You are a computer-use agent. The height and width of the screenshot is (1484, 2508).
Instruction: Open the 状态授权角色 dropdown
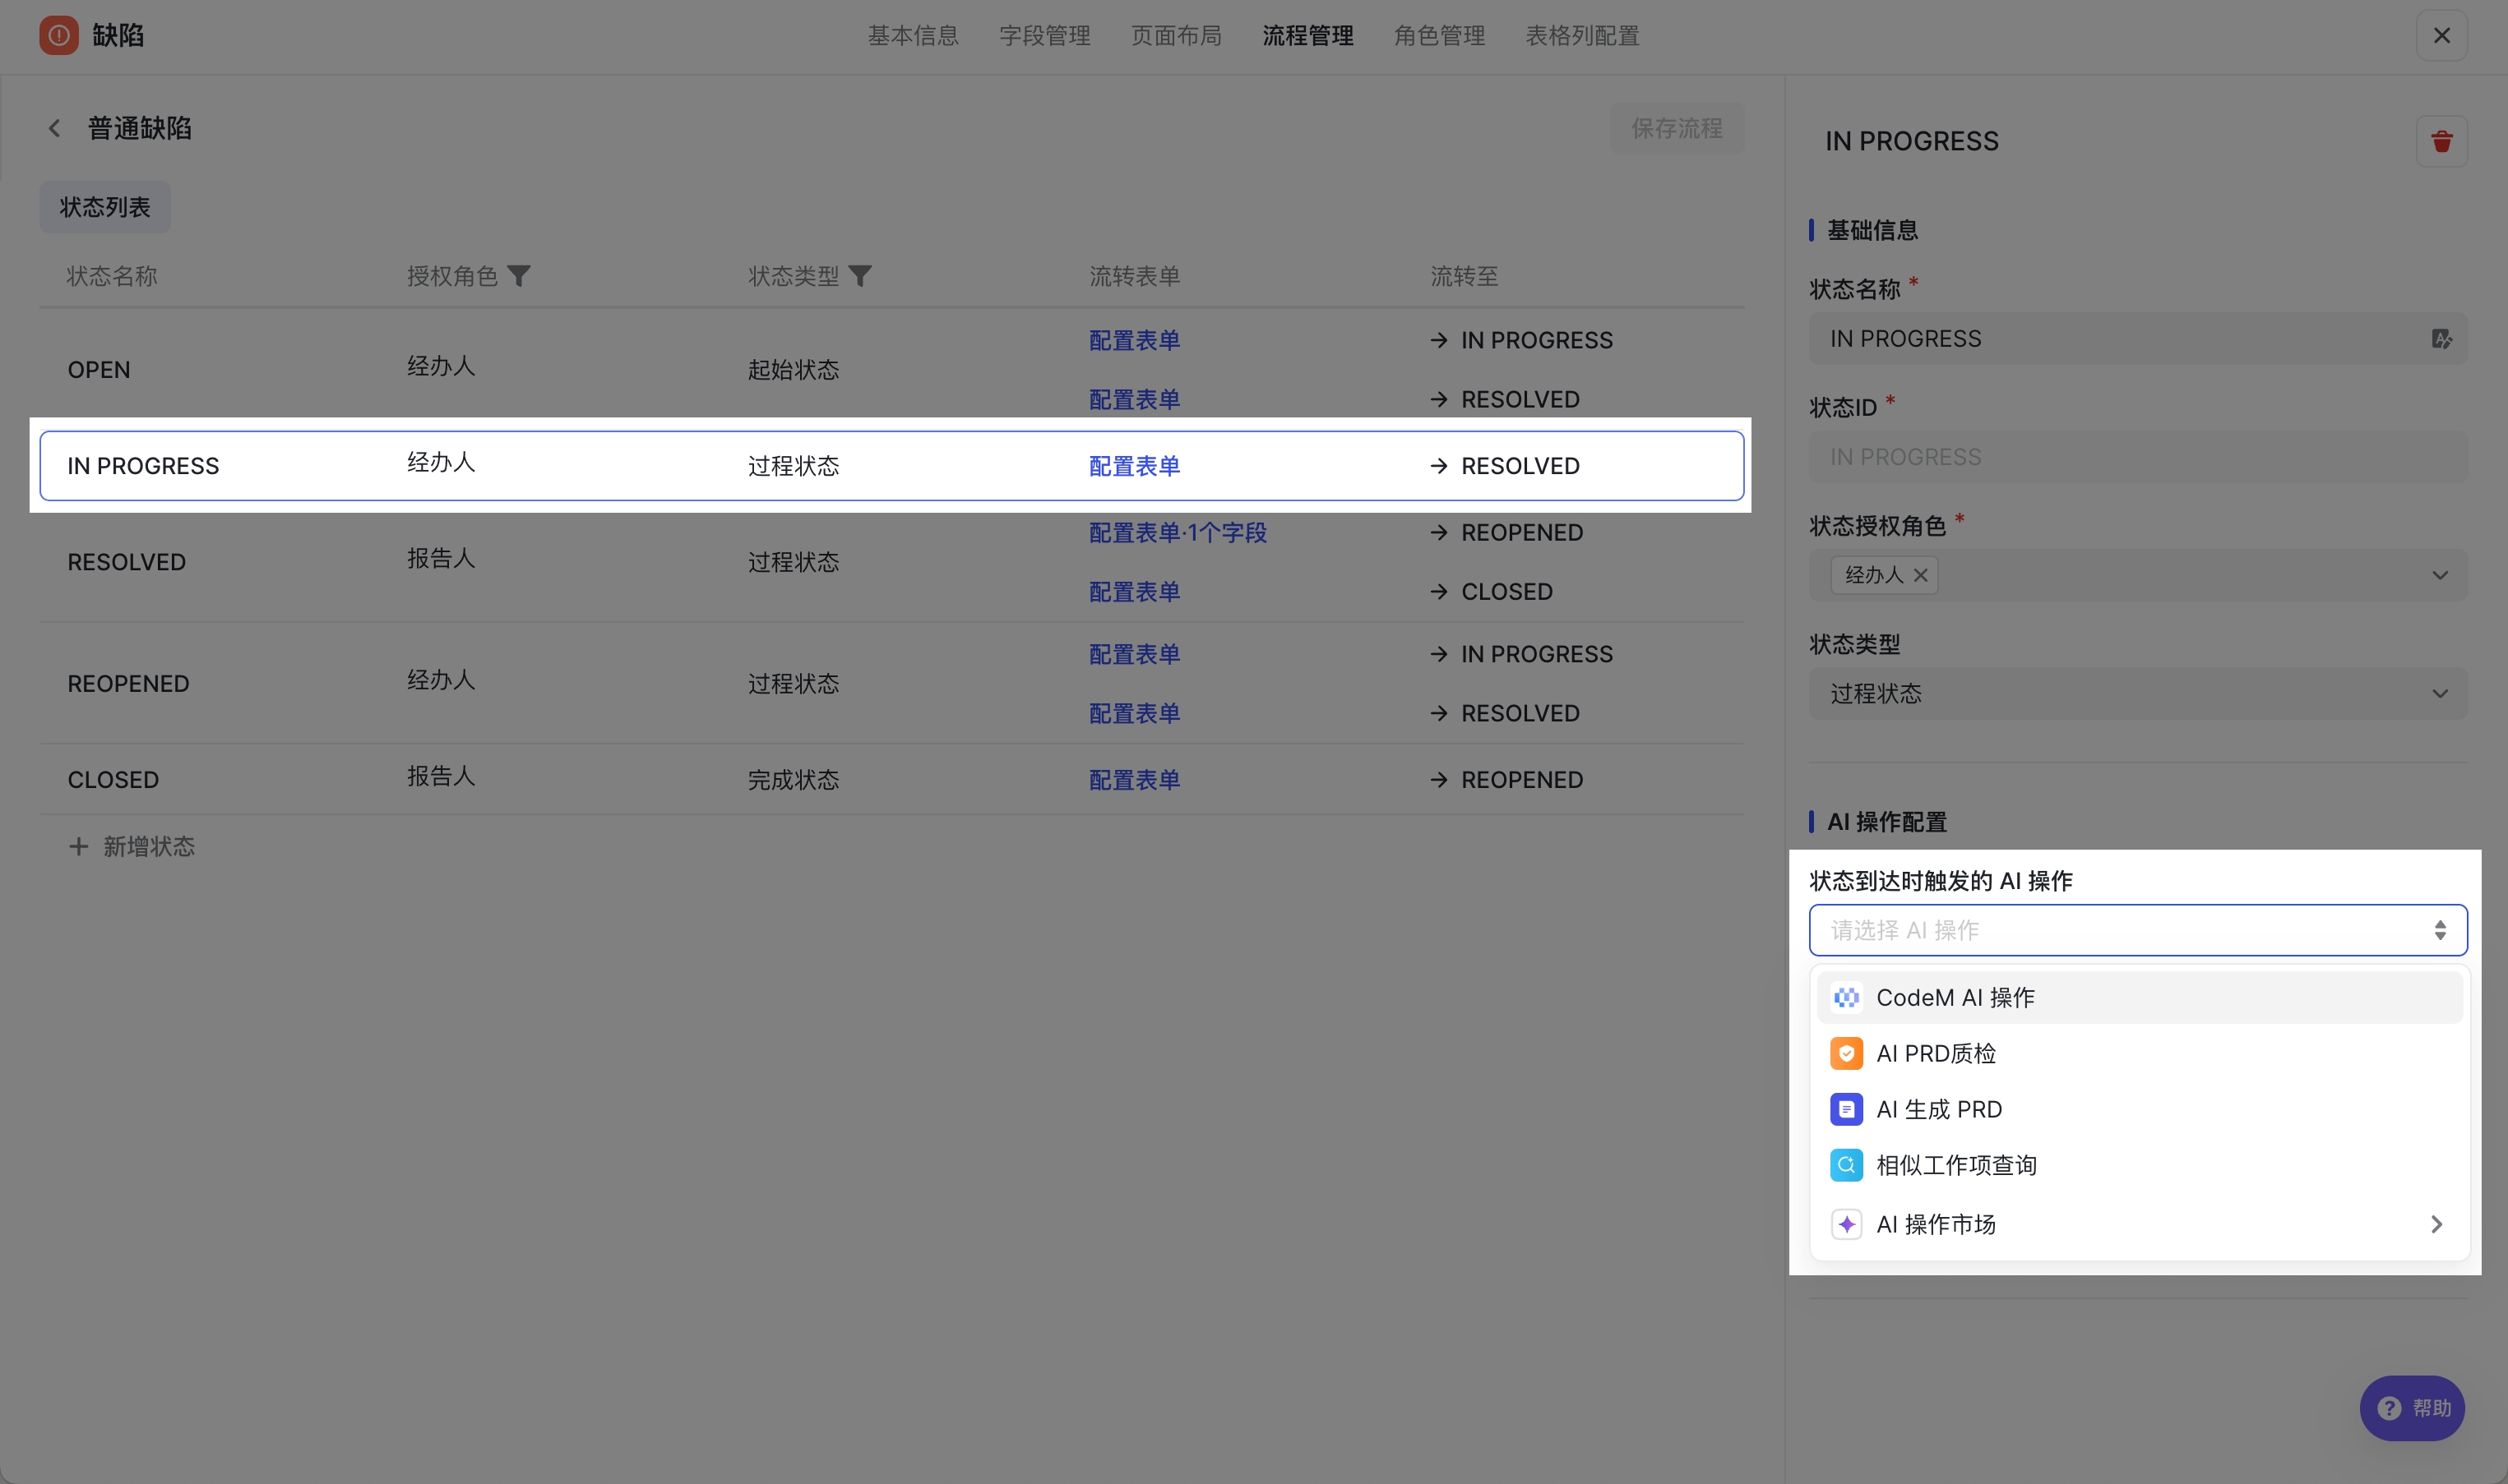coord(2138,575)
